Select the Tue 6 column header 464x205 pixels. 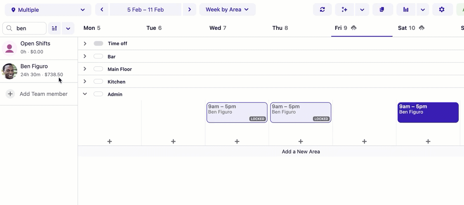(x=154, y=28)
